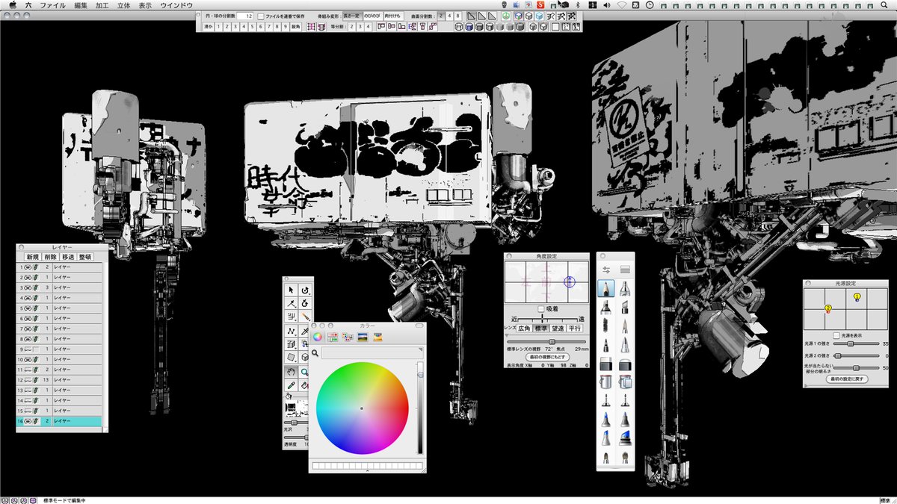Choose the image palettes picker mode
The width and height of the screenshot is (897, 504).
[x=363, y=337]
